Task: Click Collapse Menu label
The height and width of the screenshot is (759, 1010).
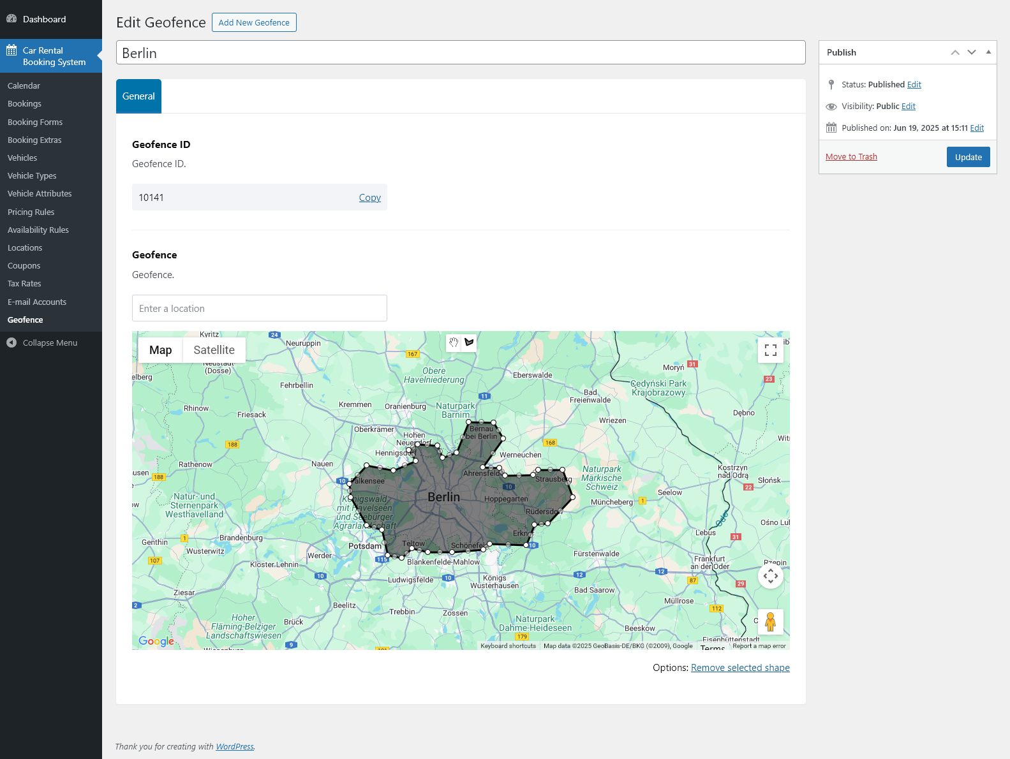Action: click(x=50, y=343)
